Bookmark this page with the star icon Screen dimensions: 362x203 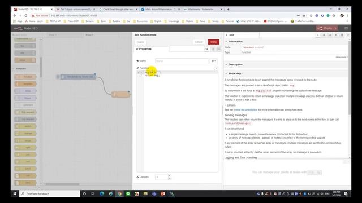click(304, 16)
